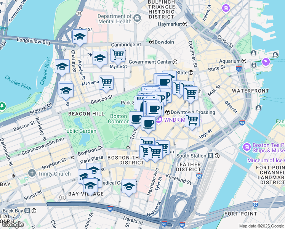285x229 pixels.
Task: Select the Commonwealth Ave label
Action: pos(43,146)
